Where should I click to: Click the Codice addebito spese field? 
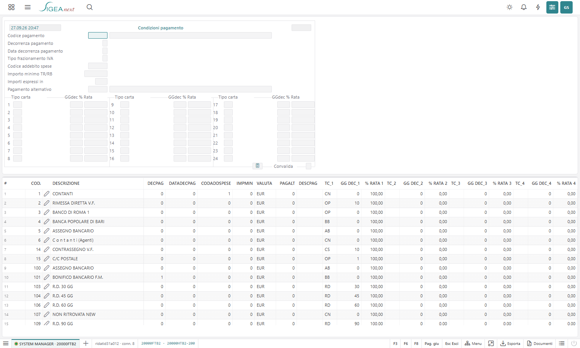tap(98, 66)
